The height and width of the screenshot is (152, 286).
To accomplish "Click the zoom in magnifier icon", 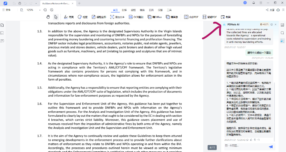I will click(x=52, y=10).
